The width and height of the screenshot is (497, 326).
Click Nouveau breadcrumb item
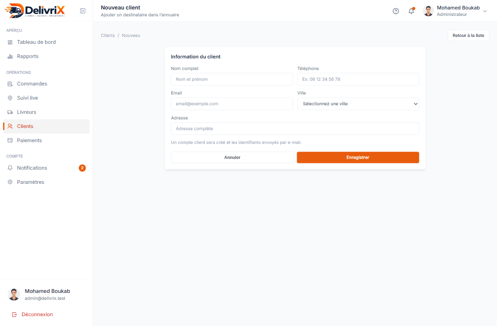click(131, 35)
